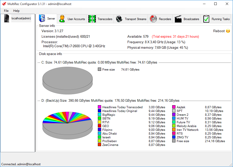Viewport: 233px width, 167px height.
Task: Switch to the User Accounts tab
Action: click(x=72, y=19)
